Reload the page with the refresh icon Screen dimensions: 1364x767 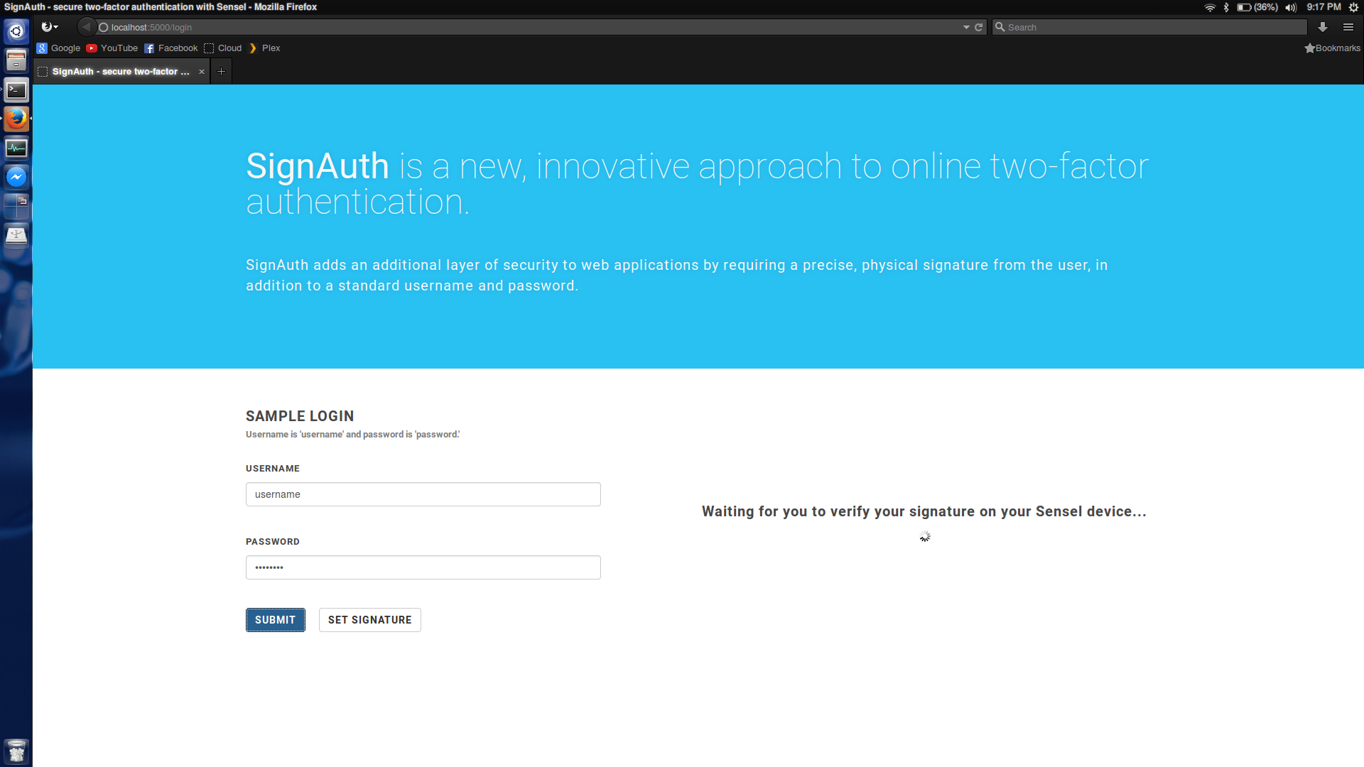[x=978, y=27]
